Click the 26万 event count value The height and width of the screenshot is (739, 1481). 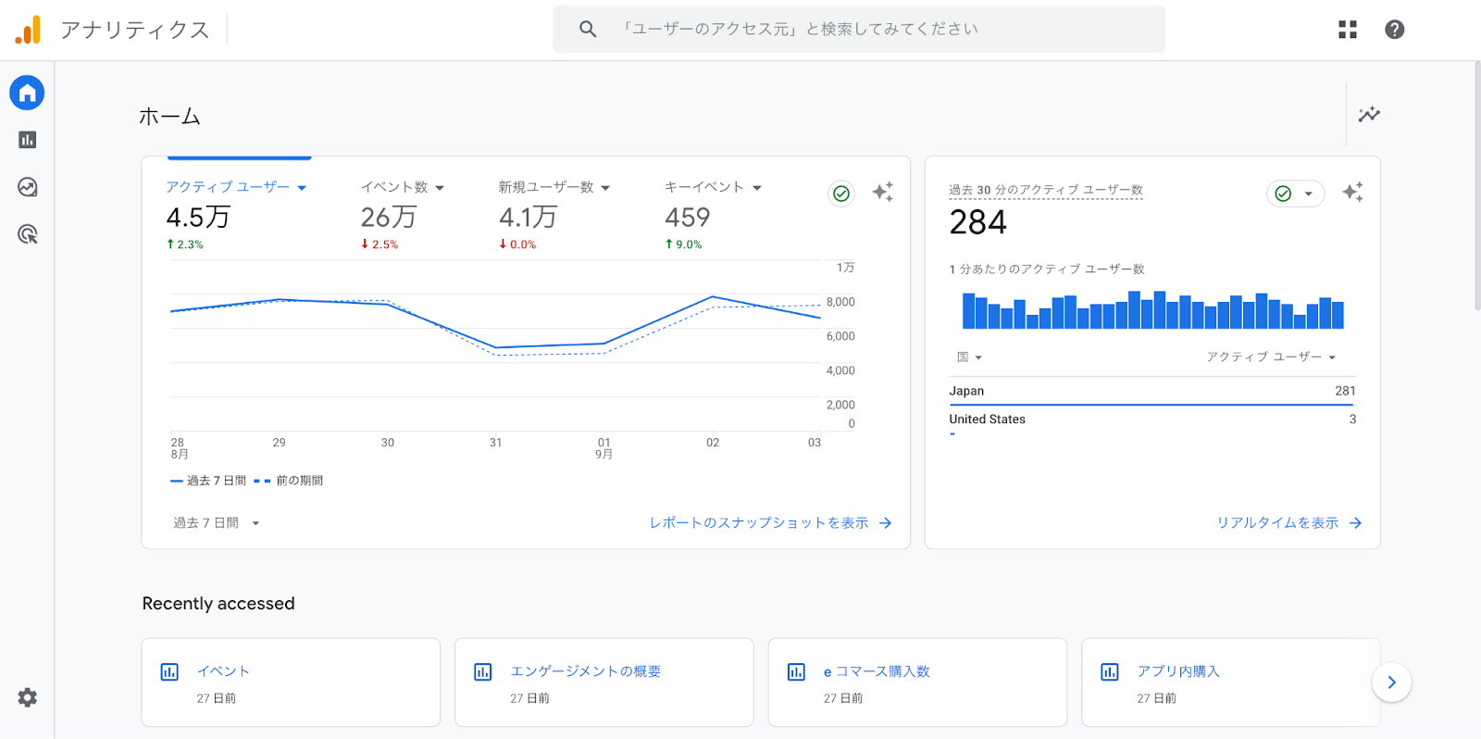tap(389, 218)
